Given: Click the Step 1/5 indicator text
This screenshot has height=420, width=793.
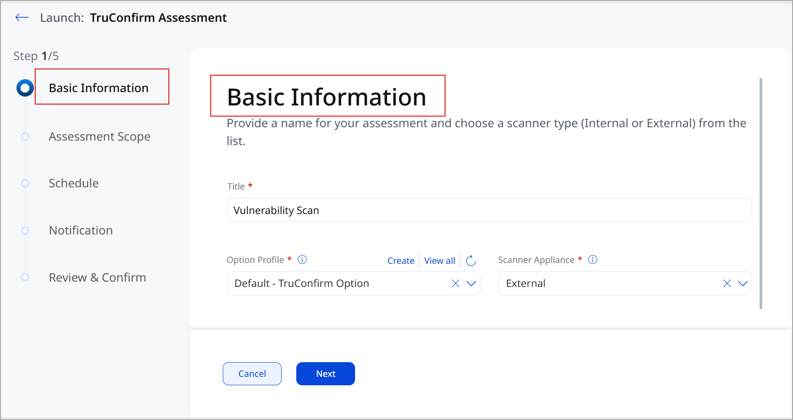Looking at the screenshot, I should (x=36, y=56).
